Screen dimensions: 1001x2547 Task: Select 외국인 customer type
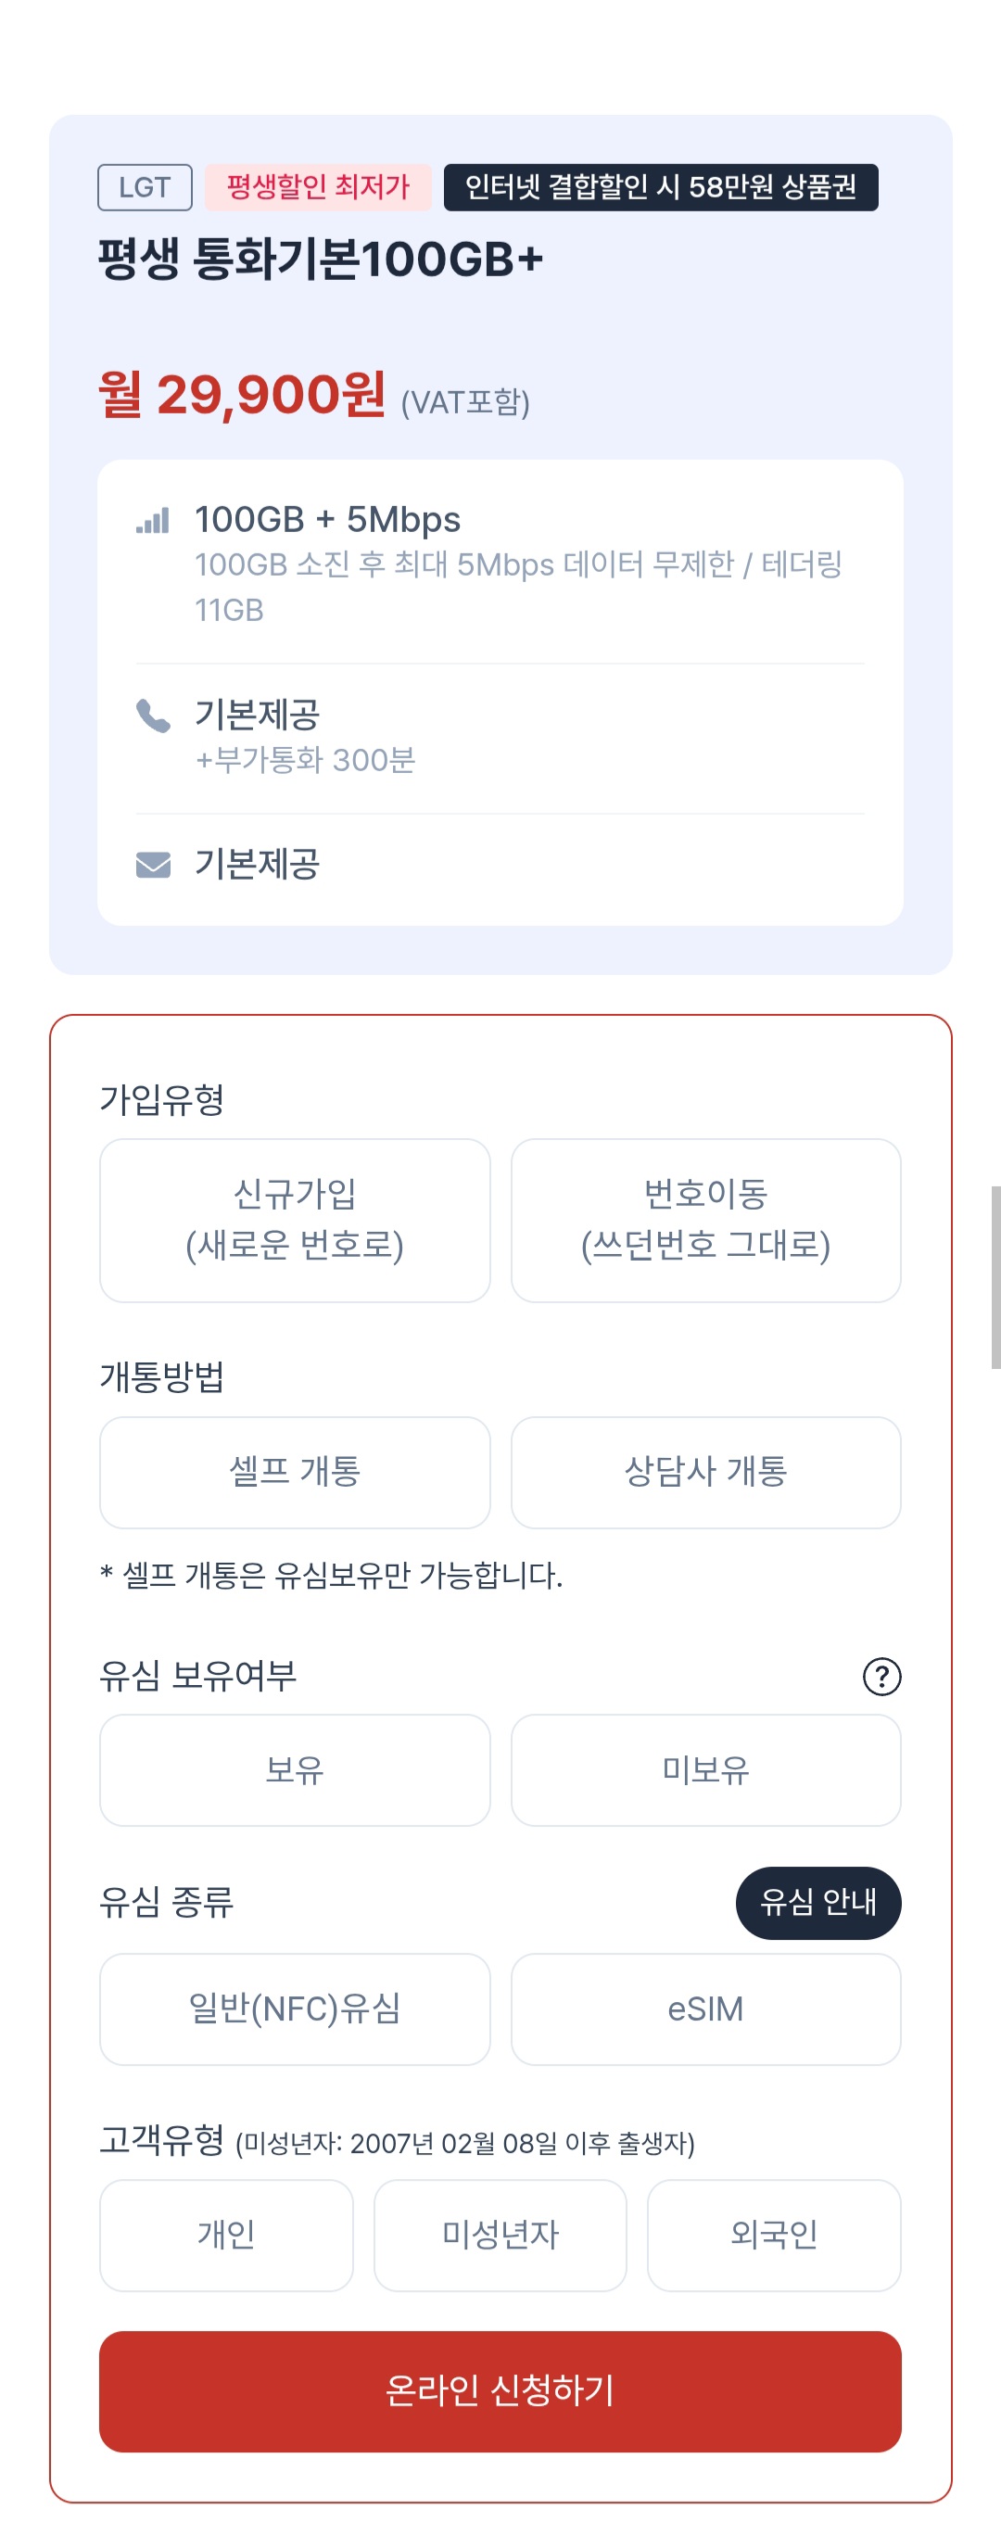774,2234
